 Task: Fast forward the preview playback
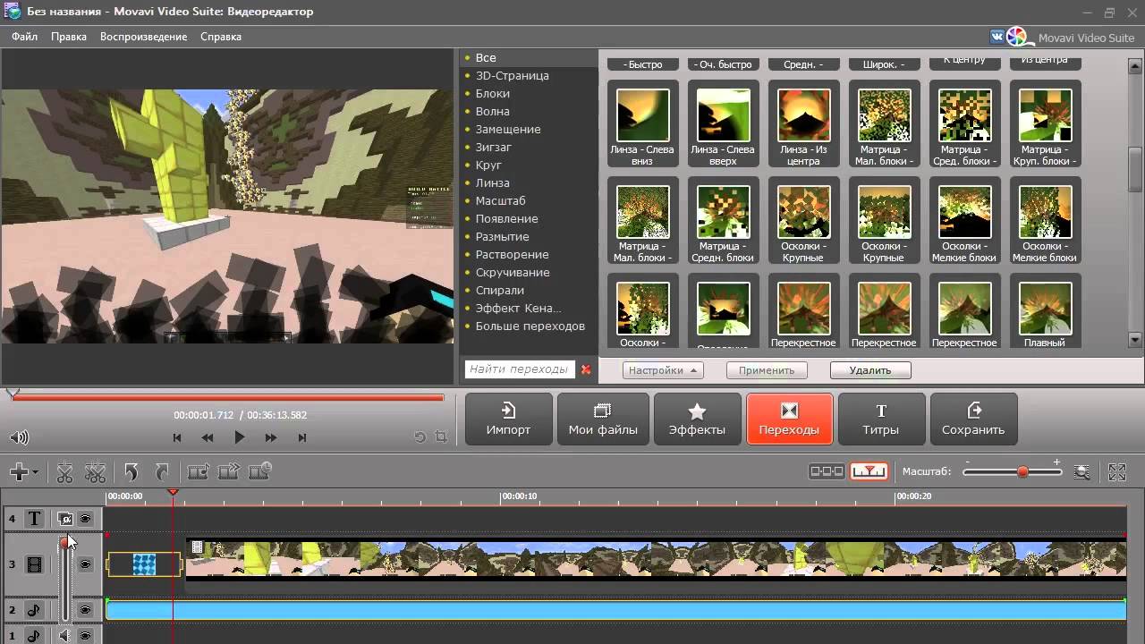(x=270, y=437)
